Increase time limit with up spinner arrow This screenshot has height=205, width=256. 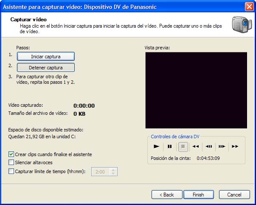(x=113, y=170)
